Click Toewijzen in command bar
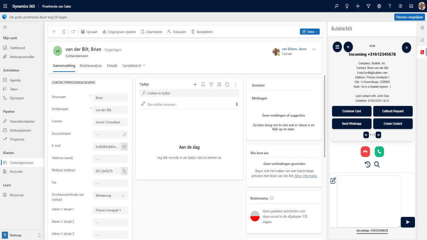 [x=177, y=32]
